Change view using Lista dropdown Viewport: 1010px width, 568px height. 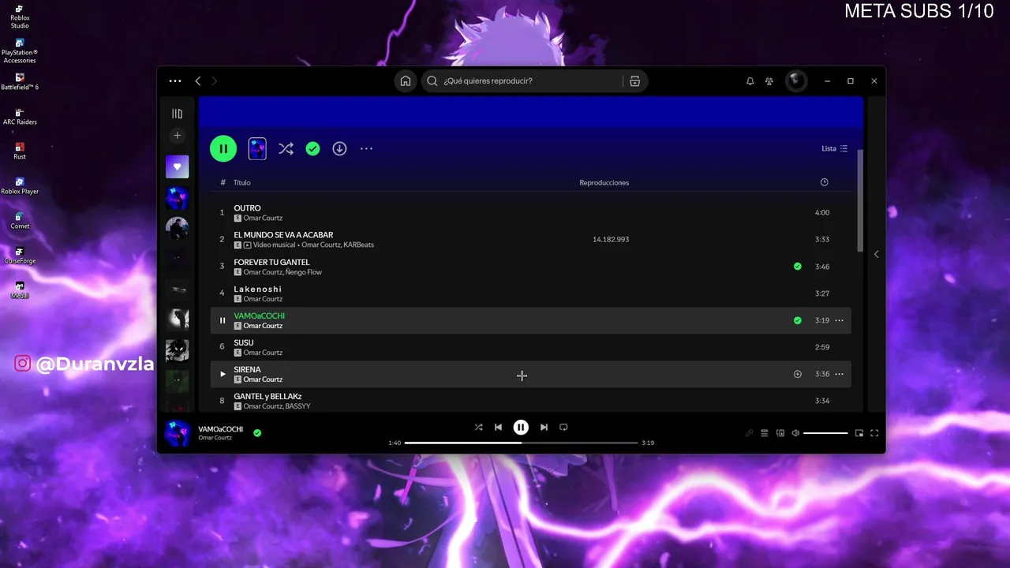coord(834,148)
